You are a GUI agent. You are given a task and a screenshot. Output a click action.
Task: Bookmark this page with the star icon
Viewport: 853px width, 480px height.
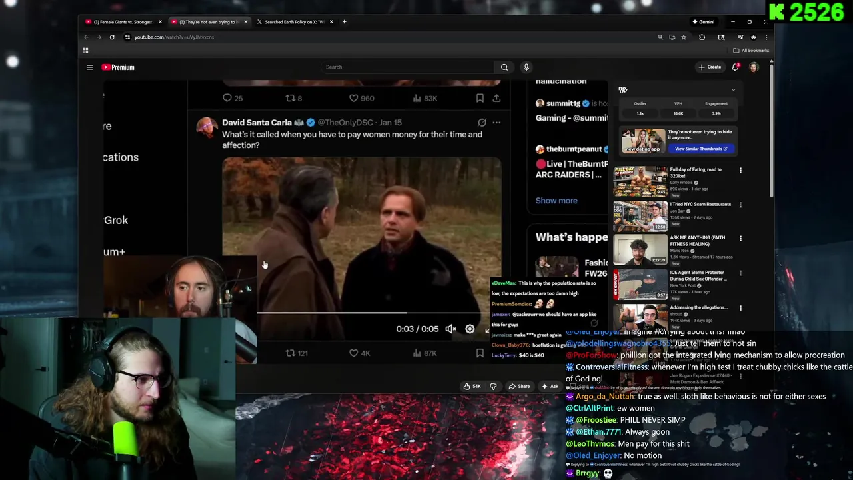[x=684, y=37]
